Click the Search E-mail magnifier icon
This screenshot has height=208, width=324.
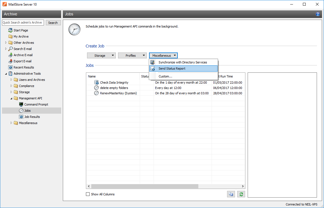pos(10,49)
